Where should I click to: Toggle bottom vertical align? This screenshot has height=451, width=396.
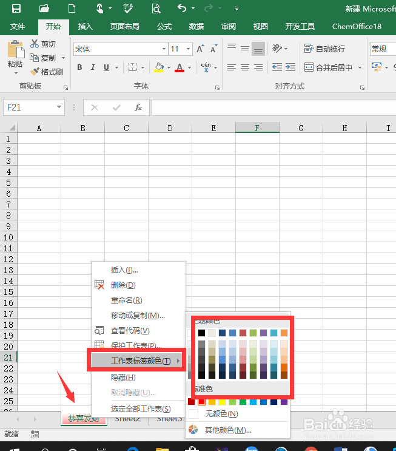point(258,49)
